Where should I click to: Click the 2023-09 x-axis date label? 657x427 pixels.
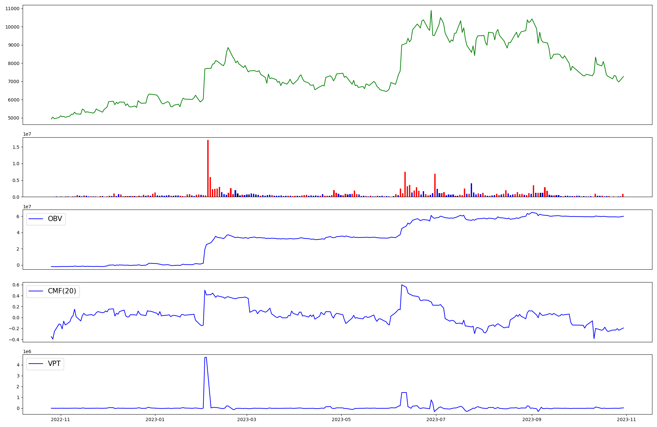click(x=532, y=419)
